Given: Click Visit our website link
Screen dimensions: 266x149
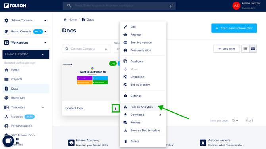Looking at the screenshot, I should tap(219, 141).
